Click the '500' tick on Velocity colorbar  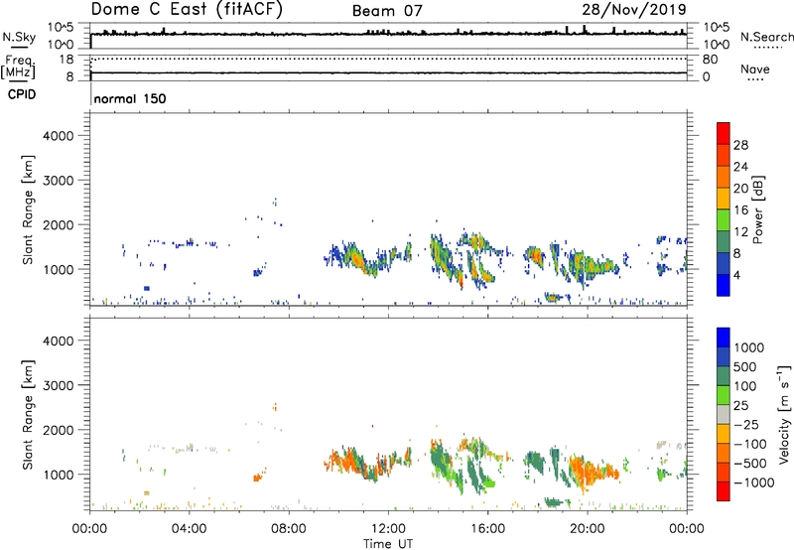(745, 367)
